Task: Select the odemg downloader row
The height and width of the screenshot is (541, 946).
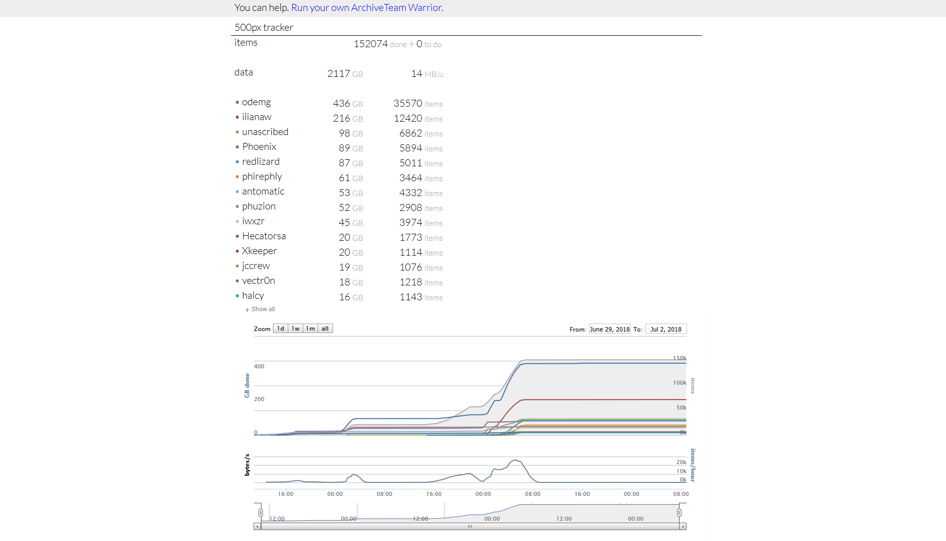Action: point(339,102)
